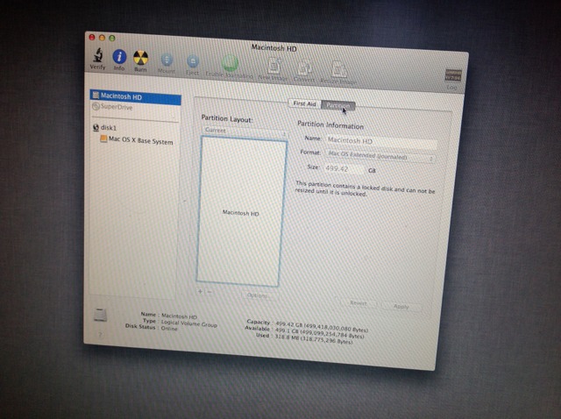Click the Resize Image icon
This screenshot has width=561, height=419.
coord(338,69)
